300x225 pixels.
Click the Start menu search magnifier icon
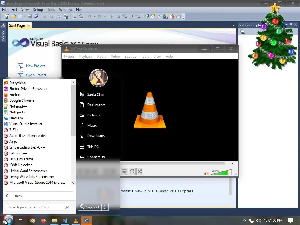67,207
